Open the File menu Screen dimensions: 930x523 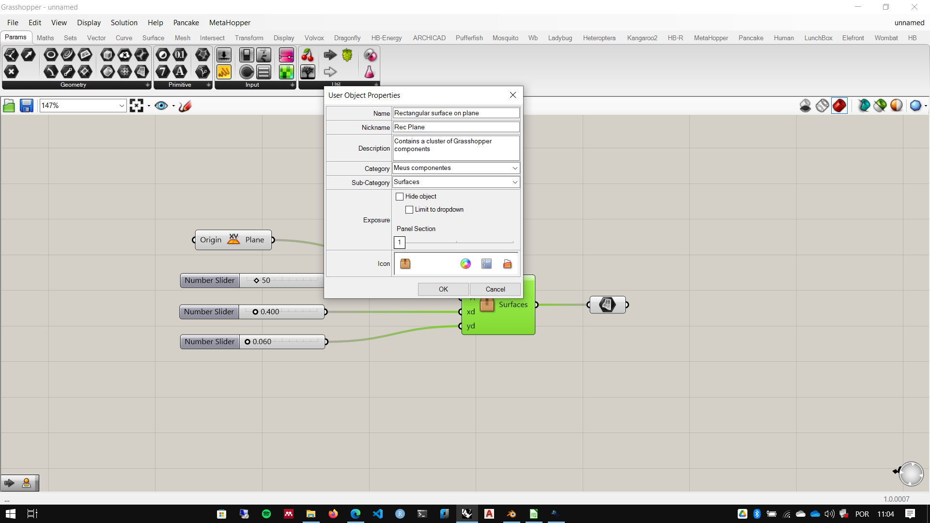coord(13,22)
